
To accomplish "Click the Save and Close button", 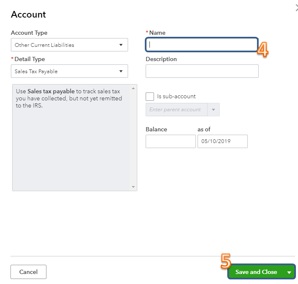I will pyautogui.click(x=256, y=272).
